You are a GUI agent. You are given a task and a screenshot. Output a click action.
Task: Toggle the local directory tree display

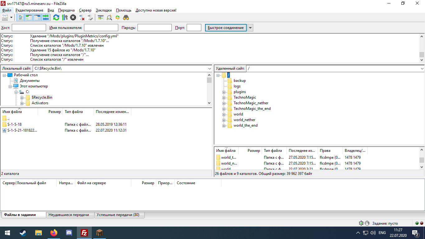29,17
